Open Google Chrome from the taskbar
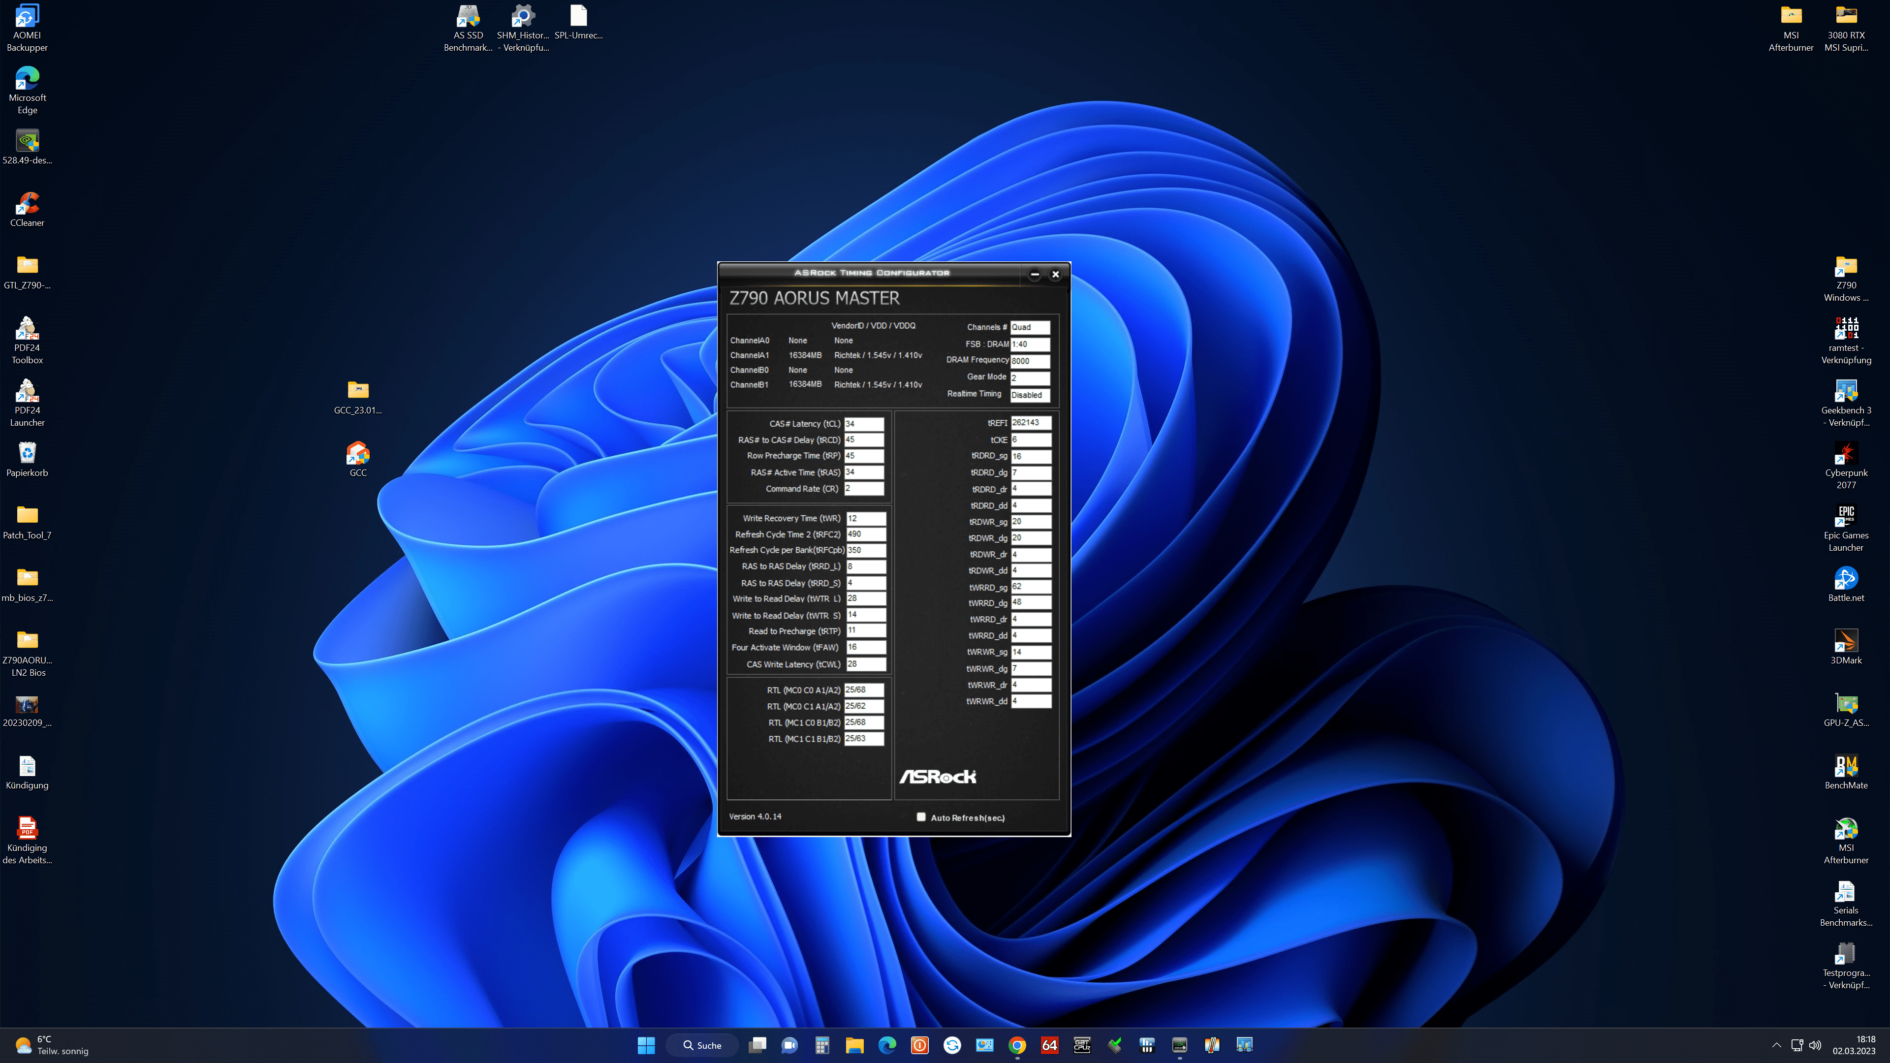 pyautogui.click(x=1017, y=1045)
